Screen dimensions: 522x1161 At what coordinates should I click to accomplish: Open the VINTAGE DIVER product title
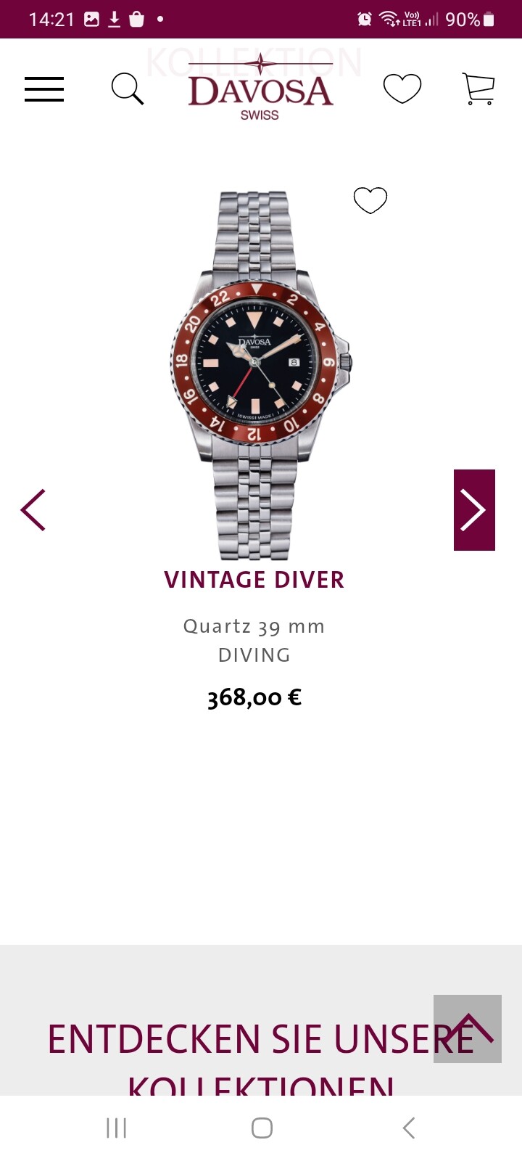254,580
